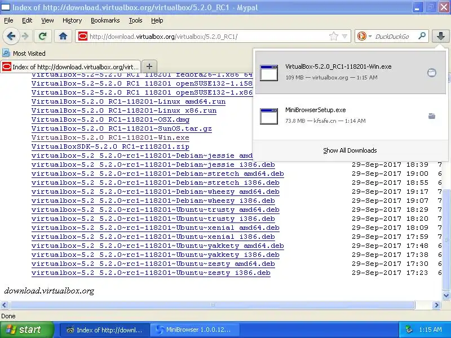This screenshot has width=451, height=338.
Task: Click the MiniBrowserSetup.exe file icon in downloads
Action: click(269, 116)
